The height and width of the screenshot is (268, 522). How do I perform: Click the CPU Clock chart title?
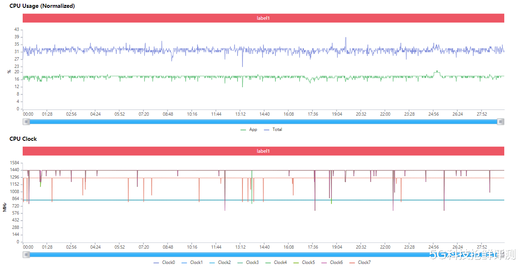click(23, 139)
